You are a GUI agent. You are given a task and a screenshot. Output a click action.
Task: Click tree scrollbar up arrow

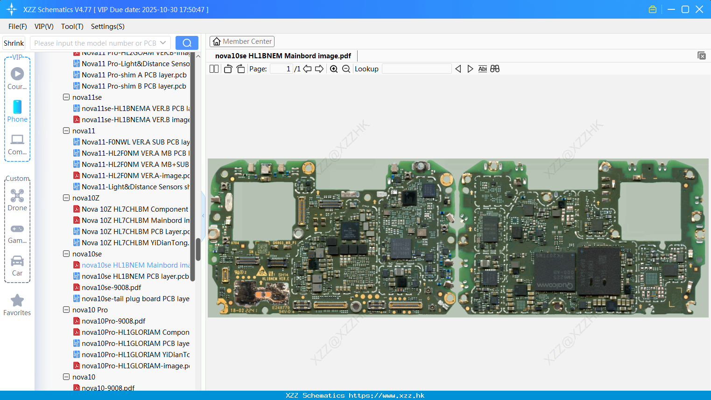[198, 56]
